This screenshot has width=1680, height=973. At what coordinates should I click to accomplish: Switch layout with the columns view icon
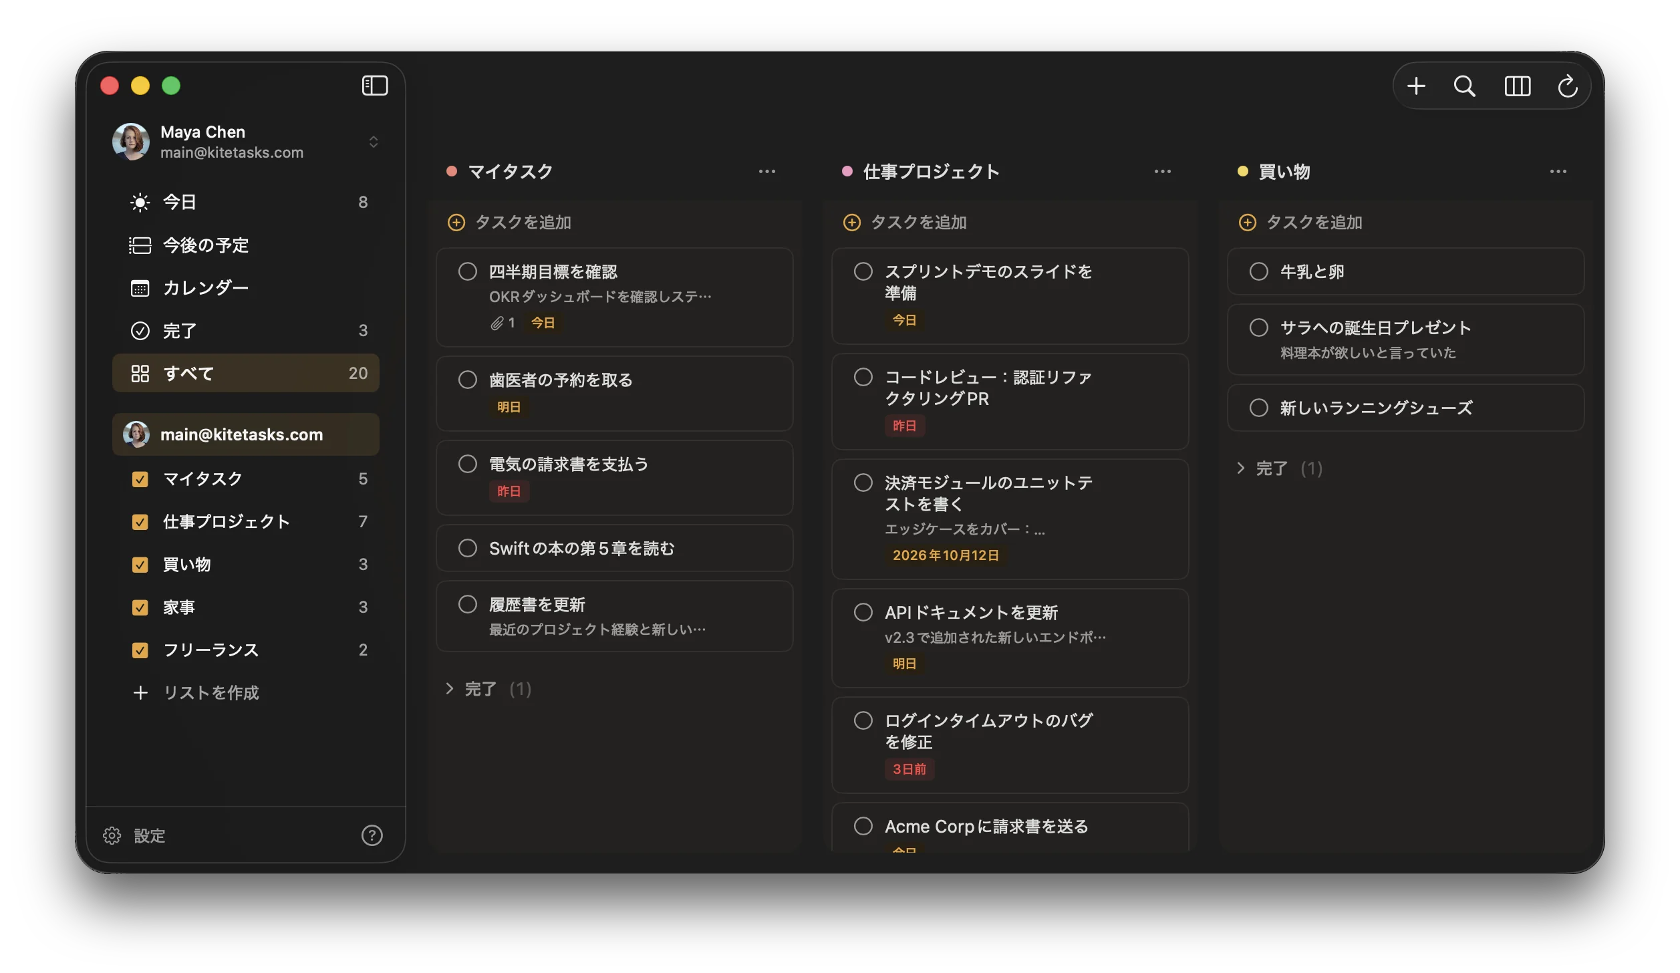pos(1517,86)
